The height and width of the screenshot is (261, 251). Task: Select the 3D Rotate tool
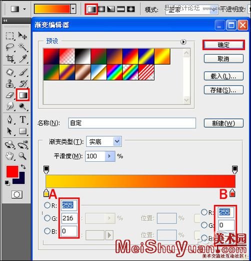(x=9, y=145)
